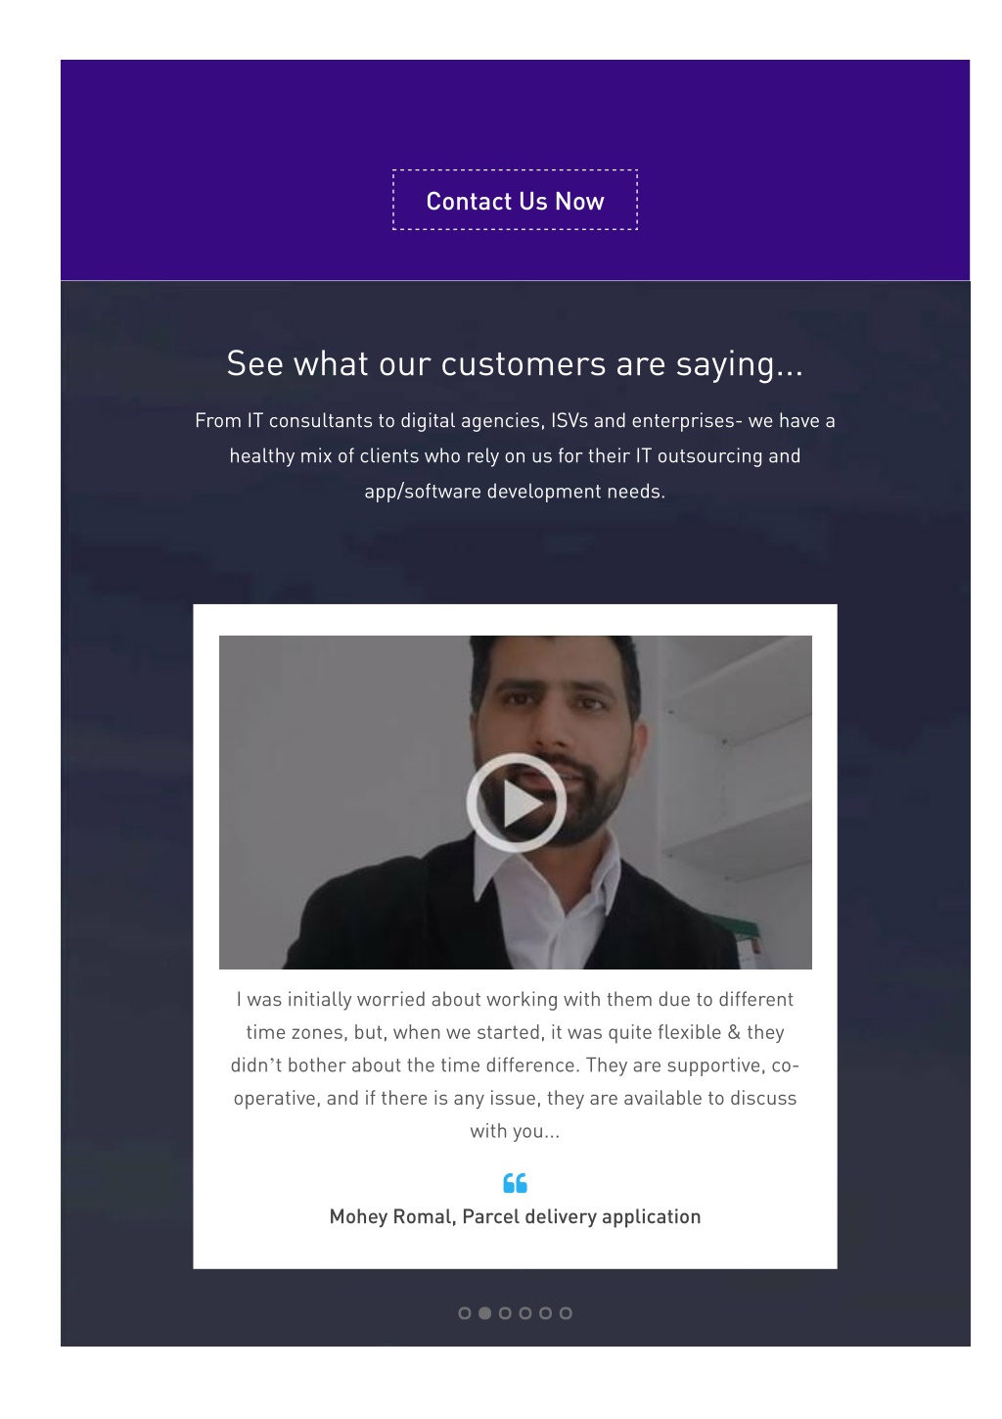Screen dimensions: 1002x1419
Task: Click the Parcel delivery application label
Action: click(581, 1216)
